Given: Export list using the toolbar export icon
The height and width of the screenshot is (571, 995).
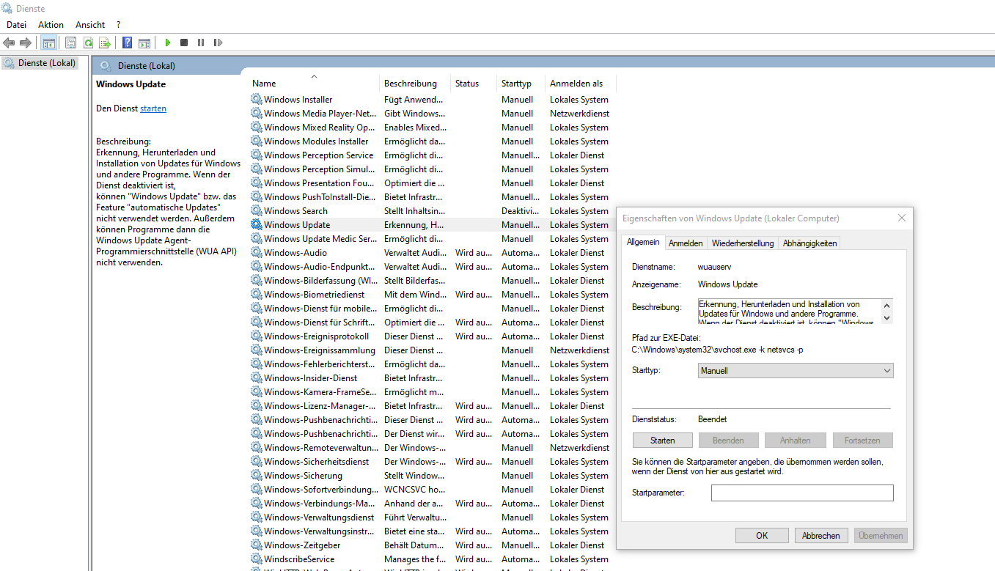Looking at the screenshot, I should (x=105, y=43).
